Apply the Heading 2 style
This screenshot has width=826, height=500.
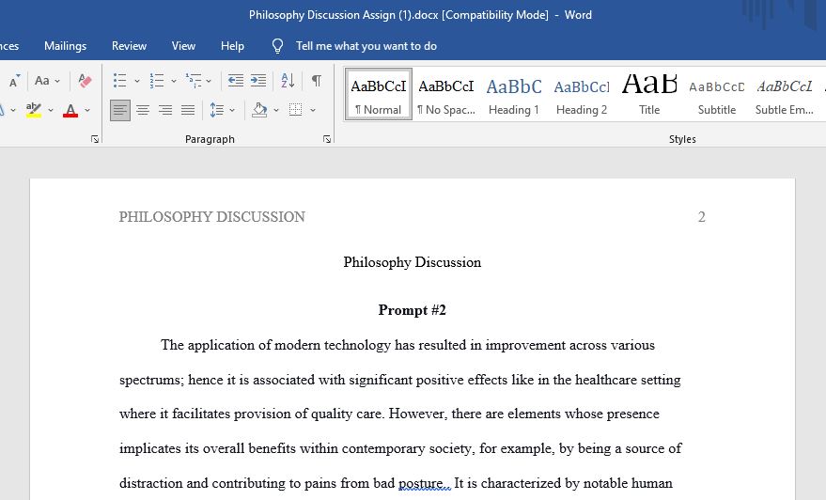pyautogui.click(x=582, y=94)
